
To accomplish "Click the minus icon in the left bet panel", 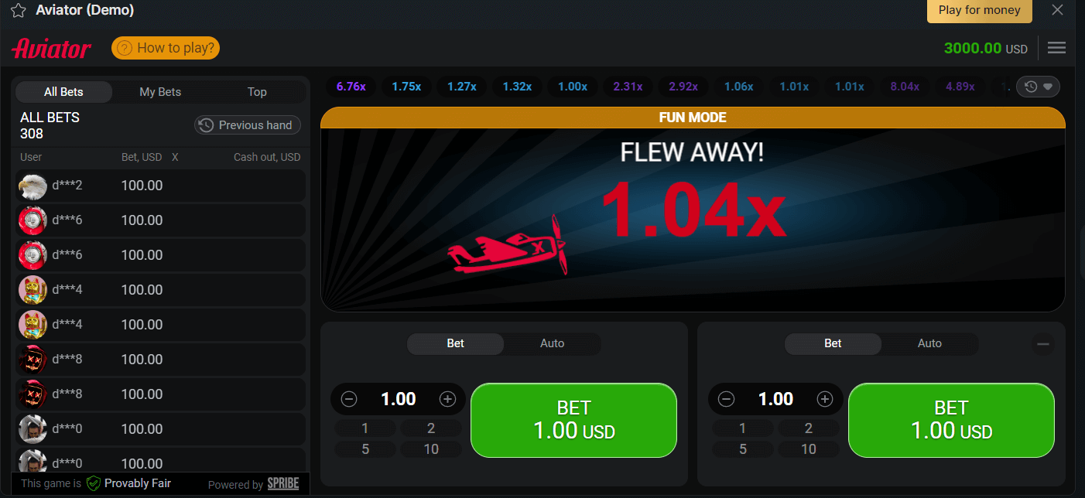I will pyautogui.click(x=349, y=399).
